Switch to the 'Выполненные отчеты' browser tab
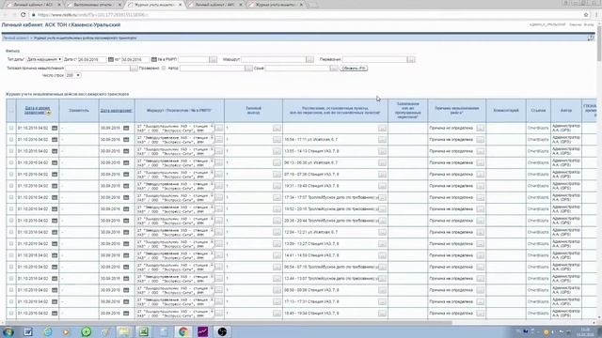This screenshot has height=338, width=602. coord(94,5)
